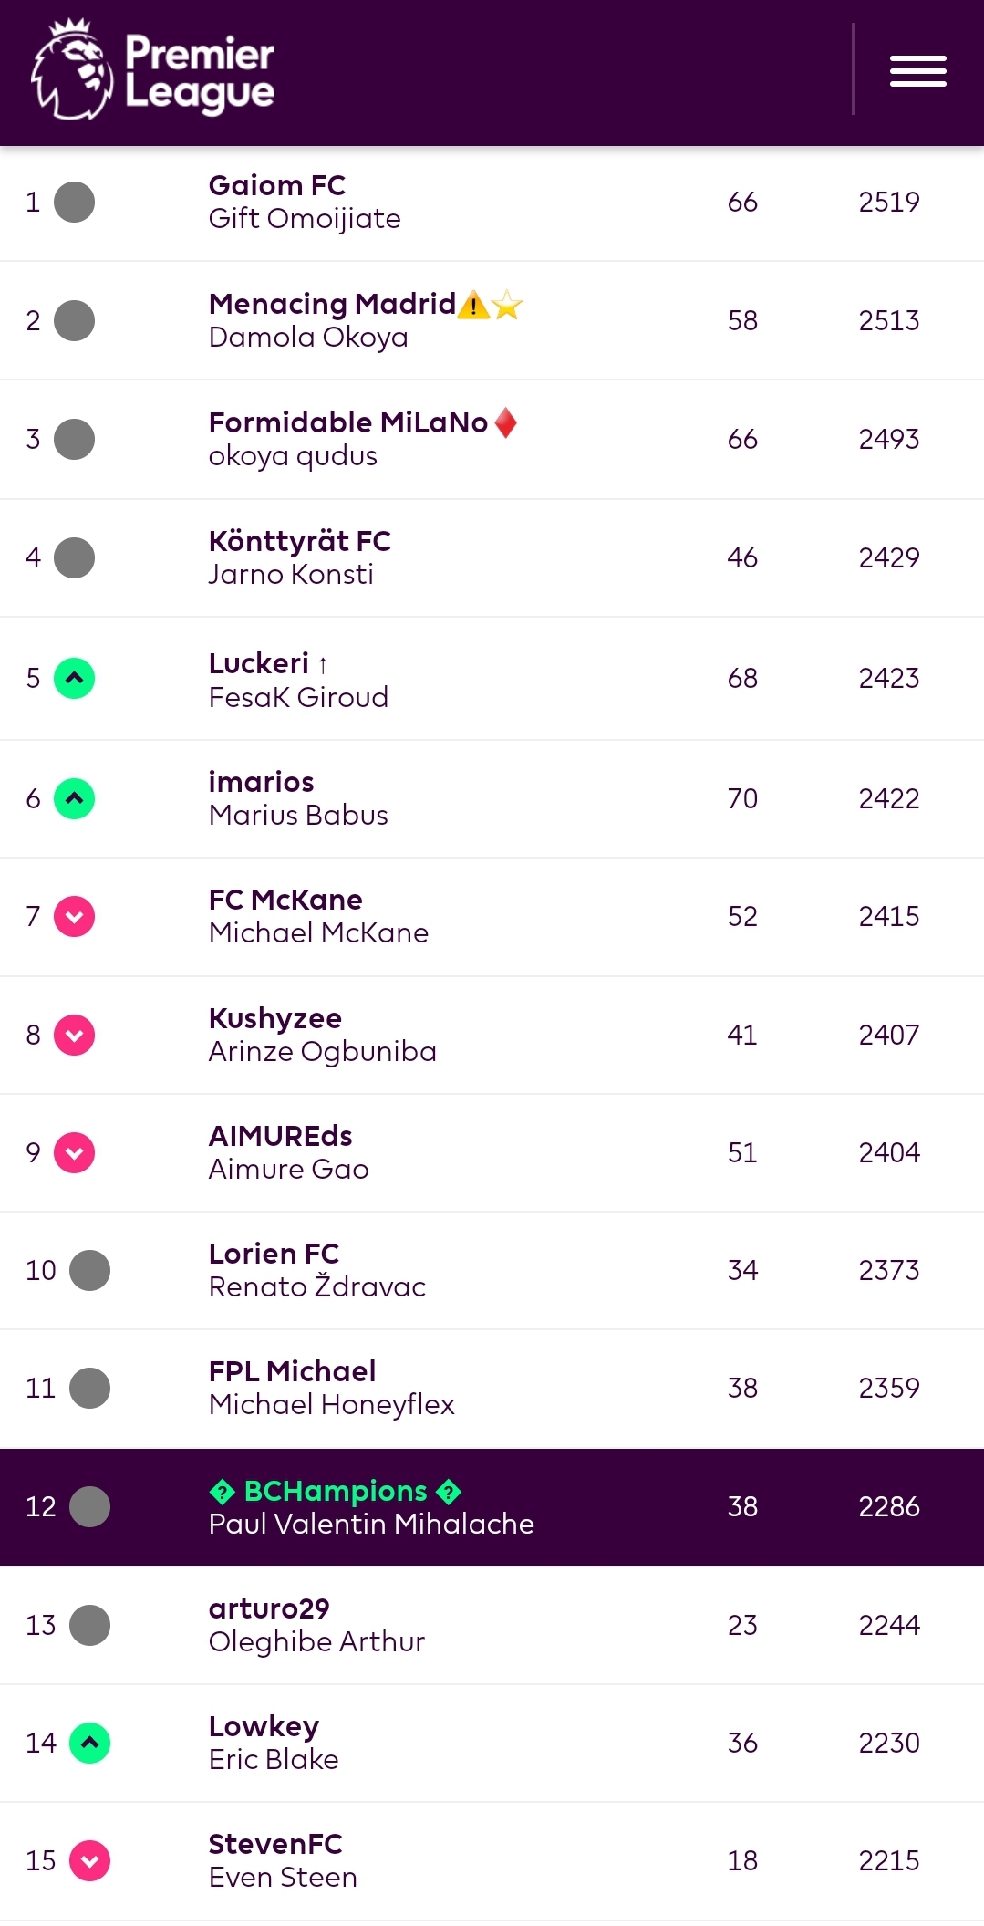This screenshot has height=1926, width=984.
Task: Click red down arrow beside StevenFC
Action: pyautogui.click(x=89, y=1860)
